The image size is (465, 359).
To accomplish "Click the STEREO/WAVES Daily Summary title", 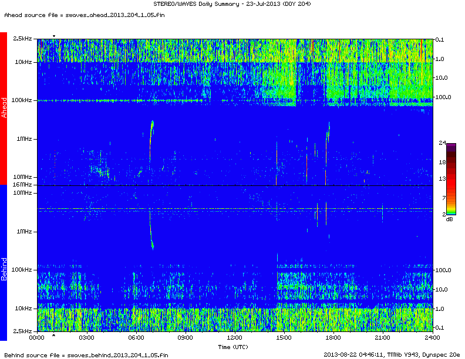I will point(234,4).
